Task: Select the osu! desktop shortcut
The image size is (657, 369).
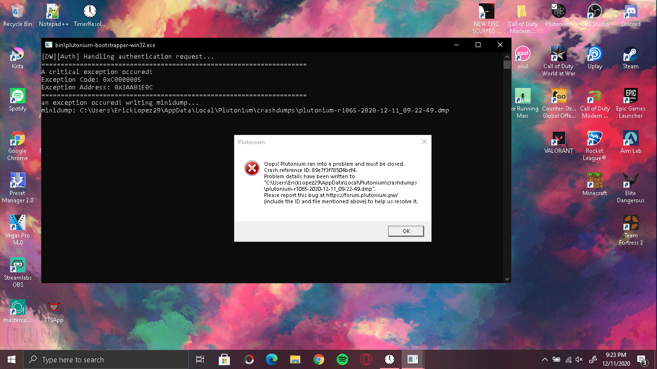Action: (523, 58)
